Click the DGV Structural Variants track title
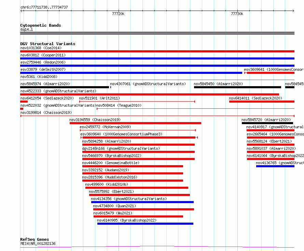The width and height of the screenshot is (304, 251). 48,44
